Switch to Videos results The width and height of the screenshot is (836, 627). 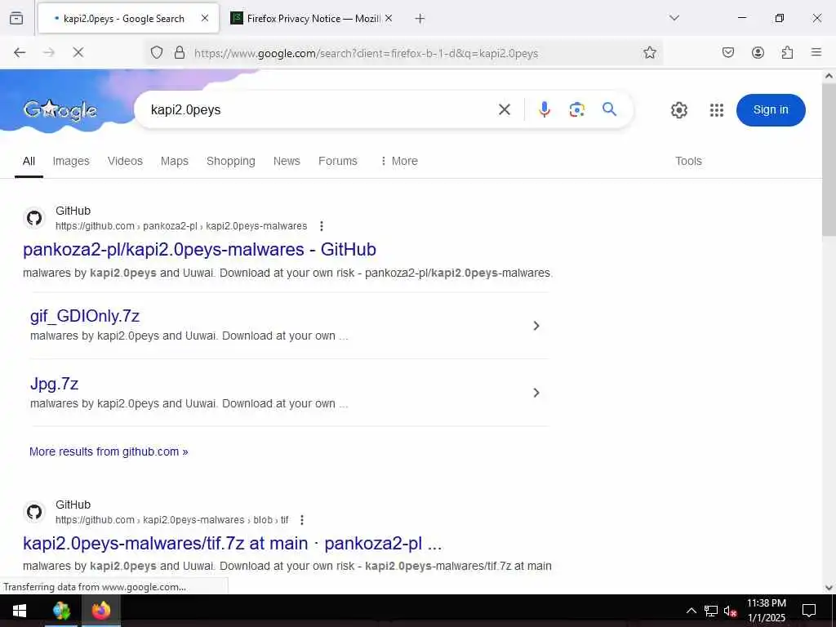point(125,161)
